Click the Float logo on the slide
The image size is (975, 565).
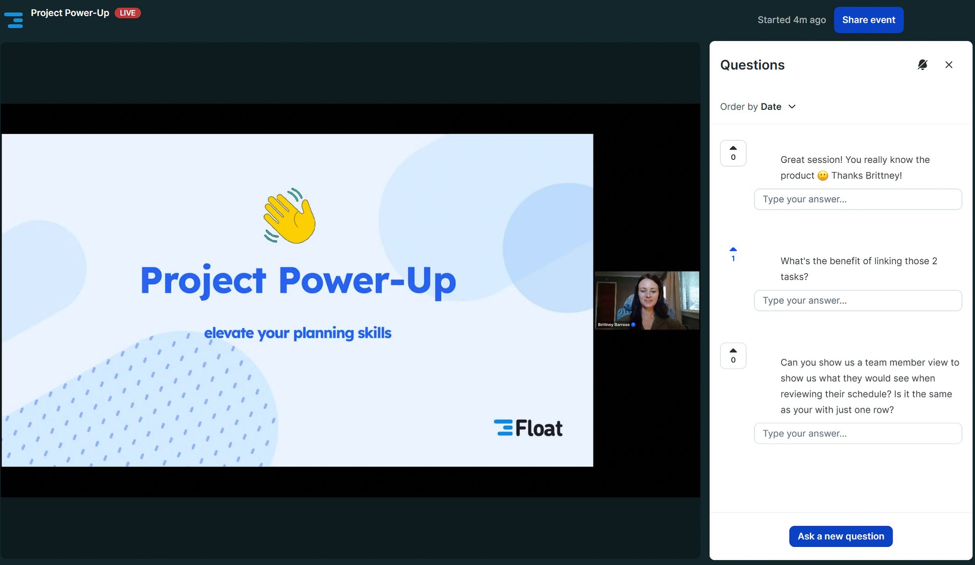coord(528,428)
